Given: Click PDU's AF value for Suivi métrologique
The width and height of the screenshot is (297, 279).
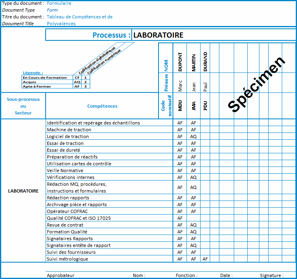Looking at the screenshot, I should [x=205, y=259].
